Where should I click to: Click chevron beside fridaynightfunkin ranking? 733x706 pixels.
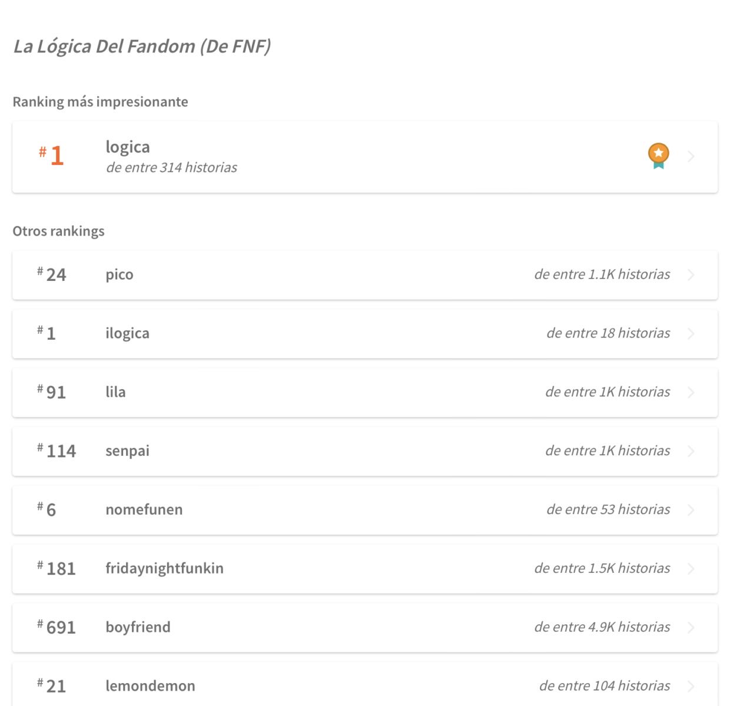click(691, 569)
